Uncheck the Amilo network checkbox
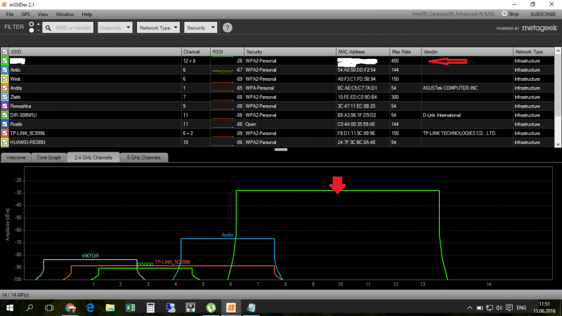The height and width of the screenshot is (316, 562). (5, 70)
